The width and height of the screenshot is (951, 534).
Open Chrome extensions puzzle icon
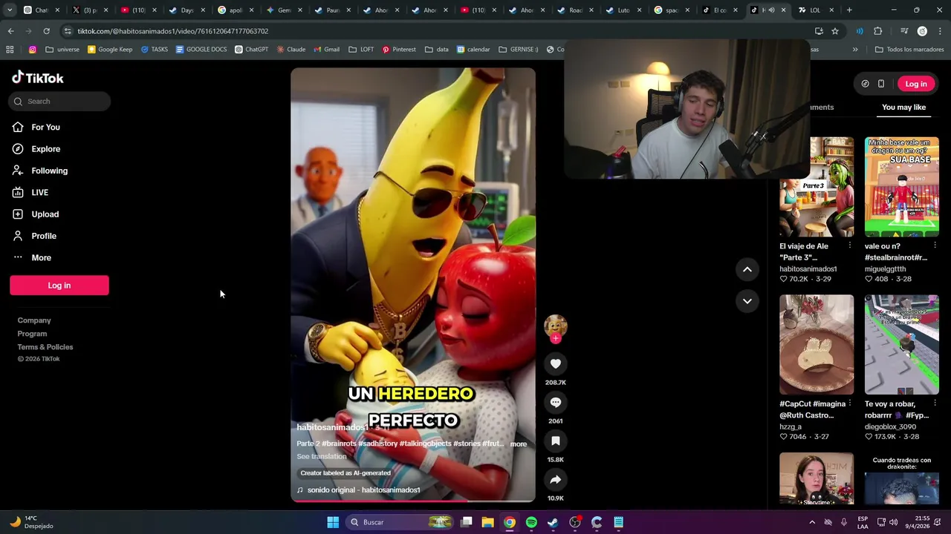tap(878, 31)
